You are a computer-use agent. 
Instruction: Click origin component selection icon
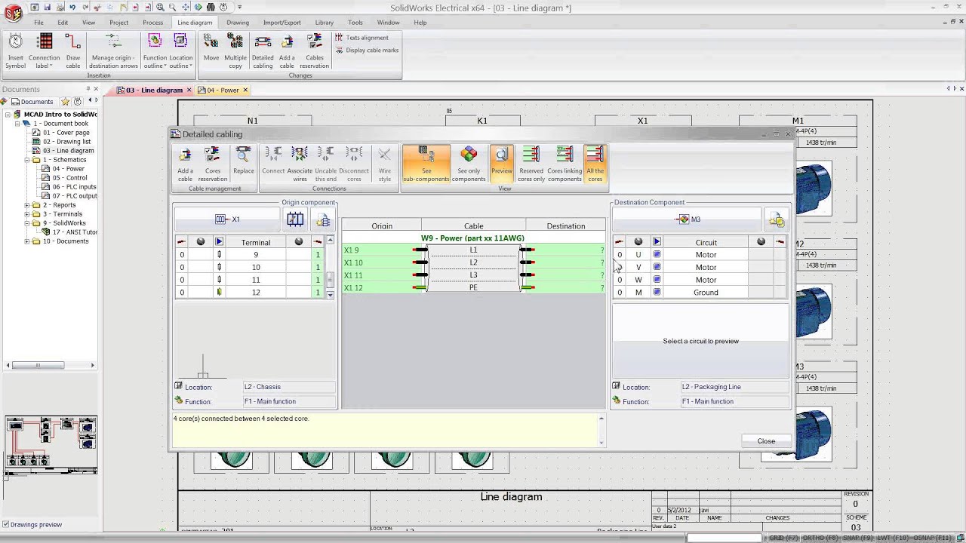click(x=323, y=219)
